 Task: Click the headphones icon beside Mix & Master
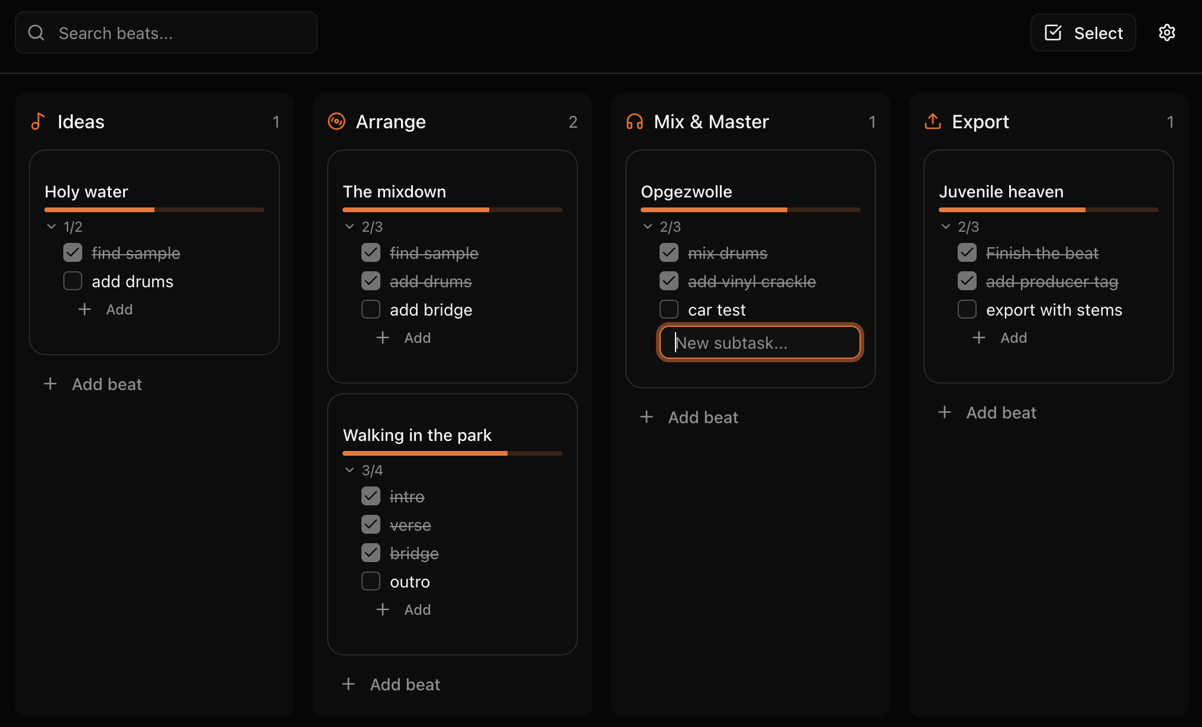634,121
